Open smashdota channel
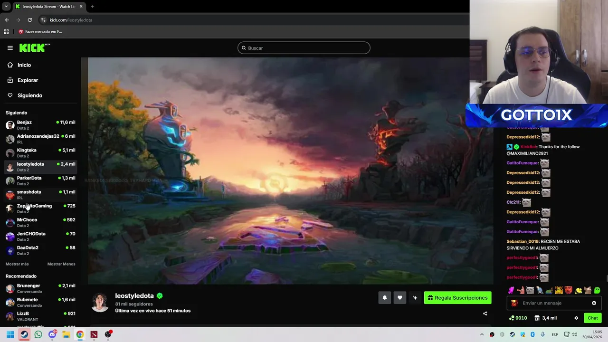Viewport: 608px width, 342px height. 40,194
